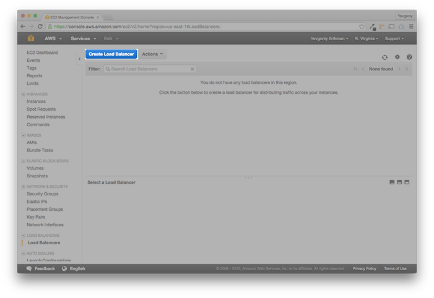Open the Feedback speech bubble
This screenshot has width=434, height=298.
[28, 268]
